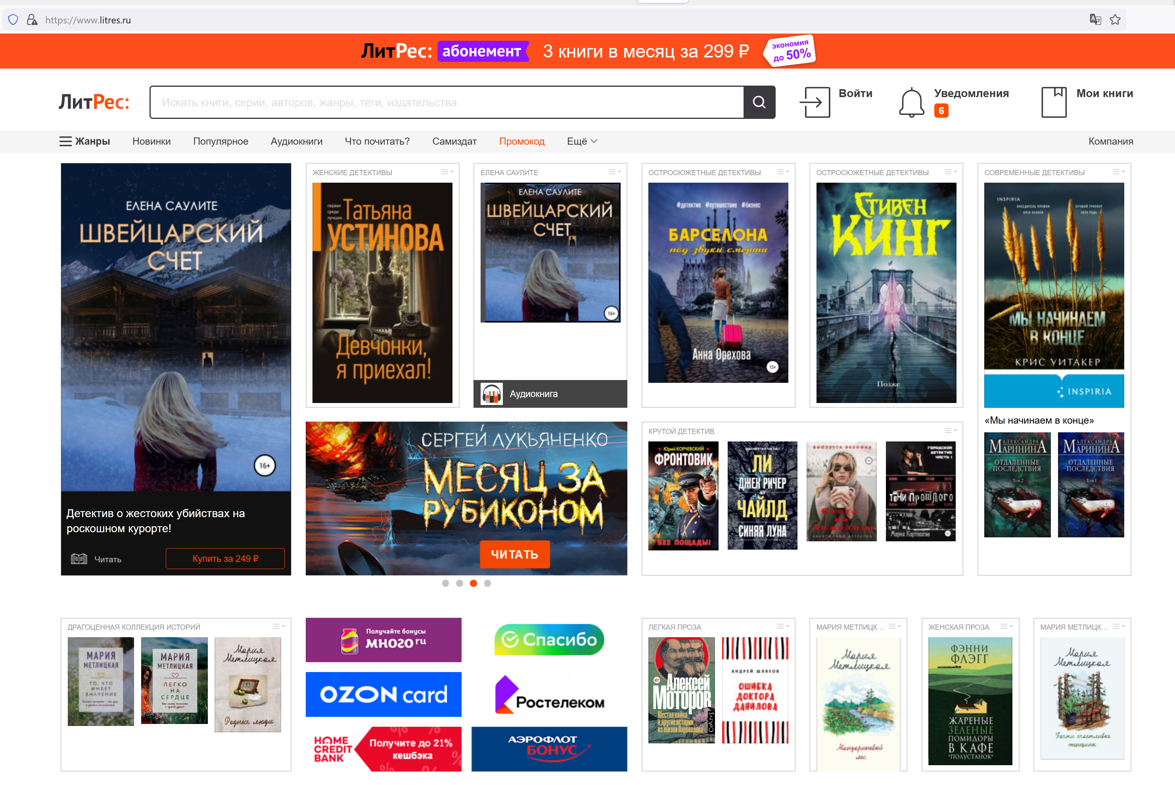This screenshot has width=1175, height=785.
Task: Open notifications bell icon
Action: [911, 102]
